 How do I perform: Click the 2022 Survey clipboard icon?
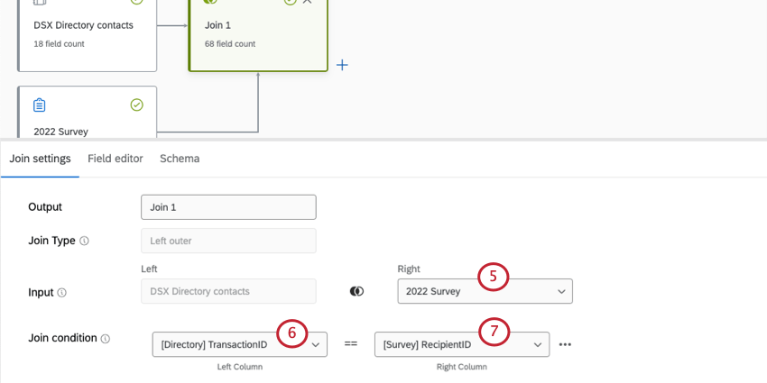coord(39,105)
